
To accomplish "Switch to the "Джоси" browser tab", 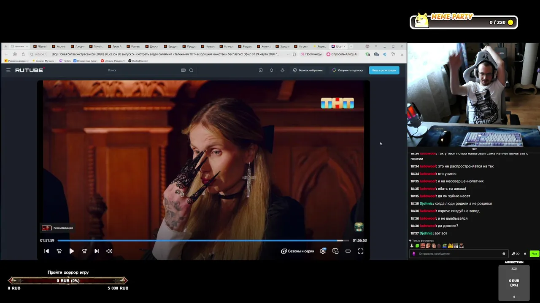I will click(x=153, y=46).
